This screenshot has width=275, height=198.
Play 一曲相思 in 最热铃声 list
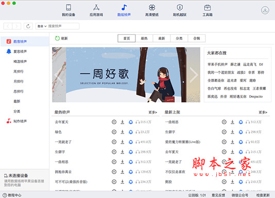point(114,162)
